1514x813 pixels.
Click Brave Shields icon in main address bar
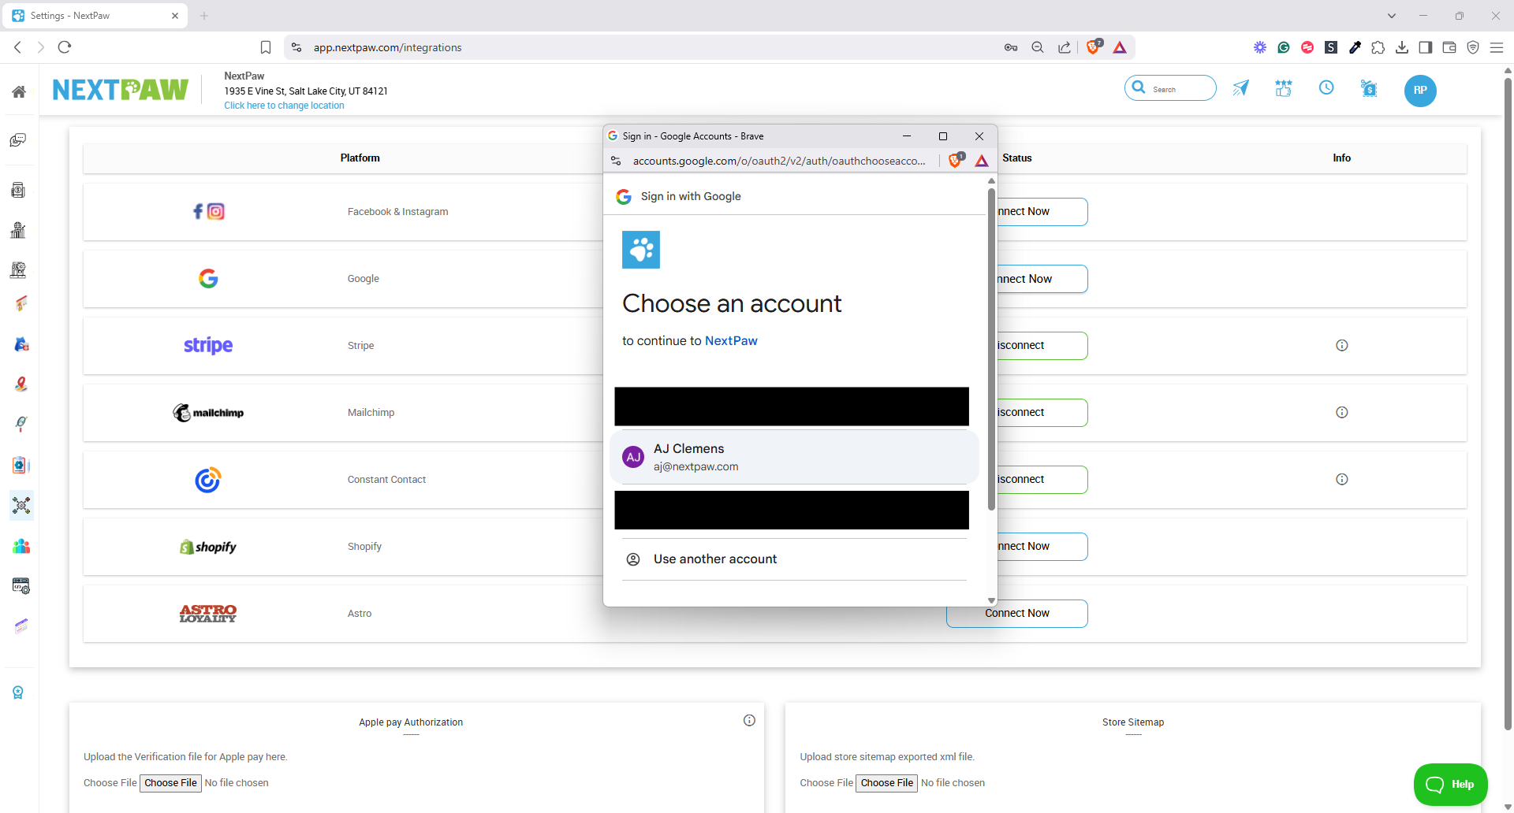(x=1094, y=46)
